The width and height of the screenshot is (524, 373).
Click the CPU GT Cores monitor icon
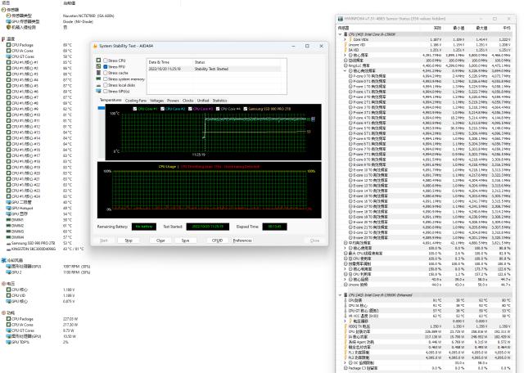click(x=9, y=56)
